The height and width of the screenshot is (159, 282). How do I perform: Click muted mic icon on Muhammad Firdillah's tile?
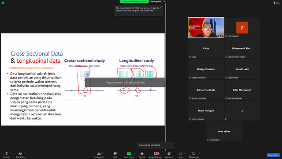tap(226, 57)
